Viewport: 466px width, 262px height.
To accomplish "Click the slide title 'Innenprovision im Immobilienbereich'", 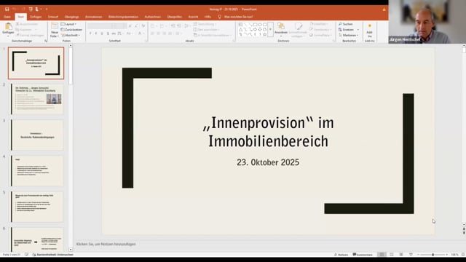I will click(x=269, y=132).
